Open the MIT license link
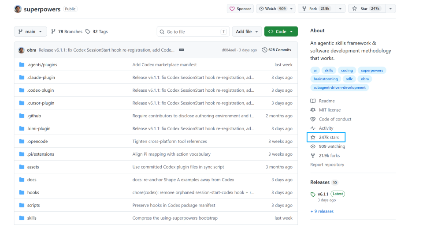423x225 pixels. (326, 110)
